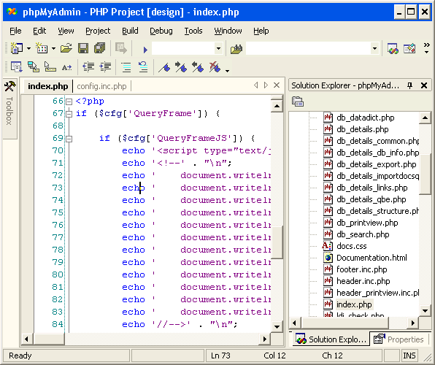The image size is (435, 365).
Task: Open the Window menu
Action: [228, 31]
